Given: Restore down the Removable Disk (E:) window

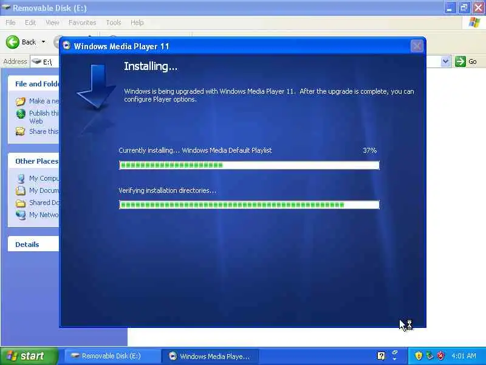Looking at the screenshot, I should [x=464, y=8].
